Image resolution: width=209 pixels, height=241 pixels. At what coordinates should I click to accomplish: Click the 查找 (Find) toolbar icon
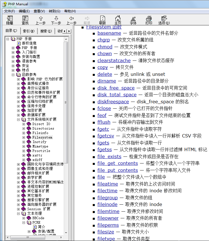tap(25, 20)
